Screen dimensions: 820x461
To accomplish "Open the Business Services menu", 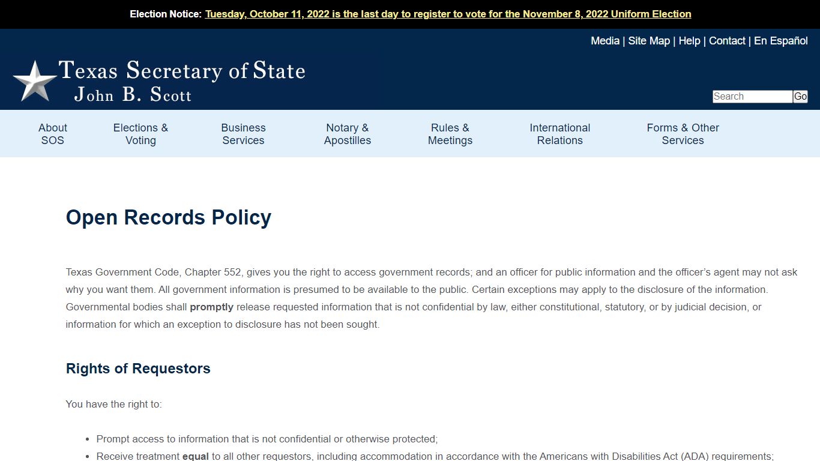I will tap(243, 134).
